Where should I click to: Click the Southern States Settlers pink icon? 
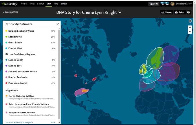6,112
